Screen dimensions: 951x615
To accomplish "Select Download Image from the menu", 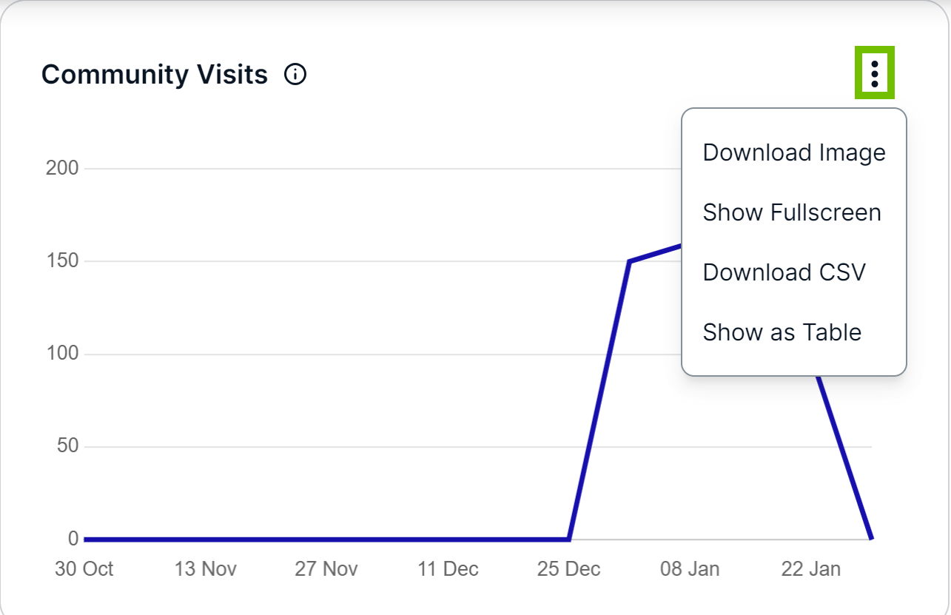I will tap(794, 152).
